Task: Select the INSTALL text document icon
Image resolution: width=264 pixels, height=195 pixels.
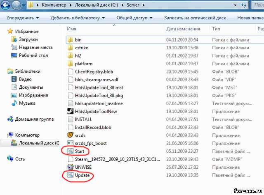Action: (x=71, y=119)
